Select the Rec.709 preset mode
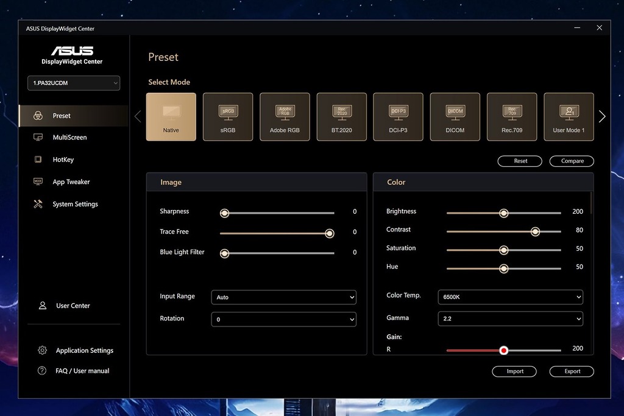Screen dimensions: 624x416 [512, 117]
